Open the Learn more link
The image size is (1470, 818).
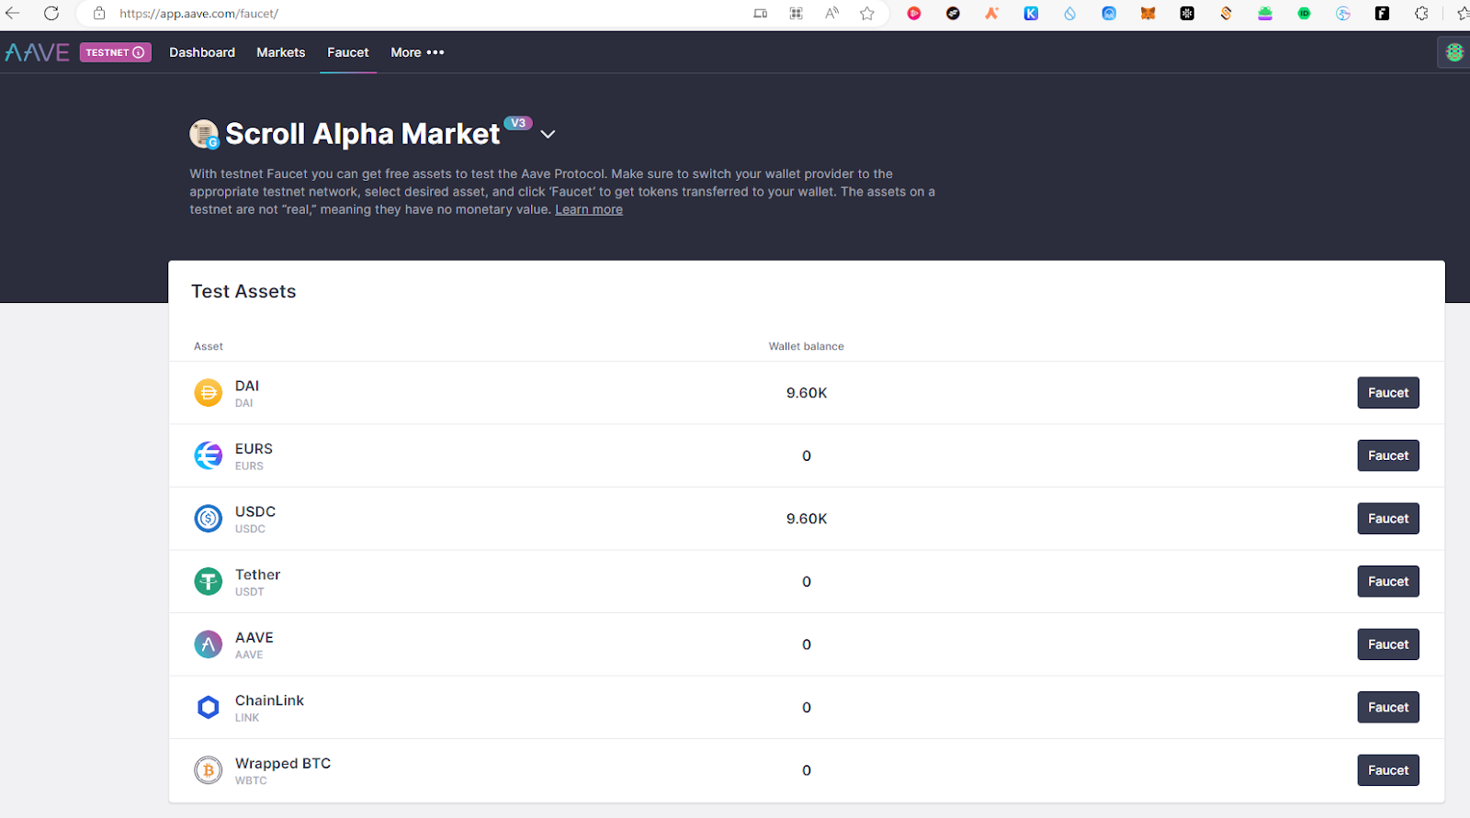pos(589,209)
